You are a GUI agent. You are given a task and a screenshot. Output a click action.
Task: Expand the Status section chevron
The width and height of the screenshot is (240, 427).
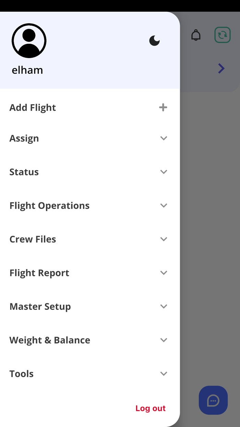coord(164,172)
